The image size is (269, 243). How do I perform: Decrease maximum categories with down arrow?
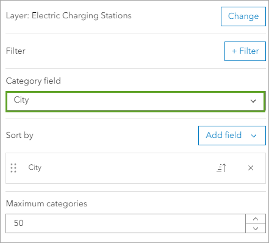pos(256,228)
